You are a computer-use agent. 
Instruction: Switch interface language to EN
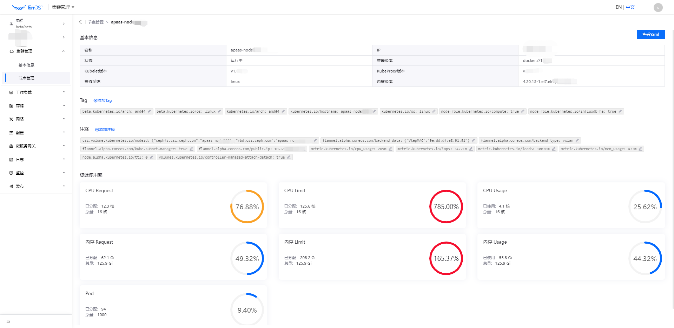tap(618, 7)
